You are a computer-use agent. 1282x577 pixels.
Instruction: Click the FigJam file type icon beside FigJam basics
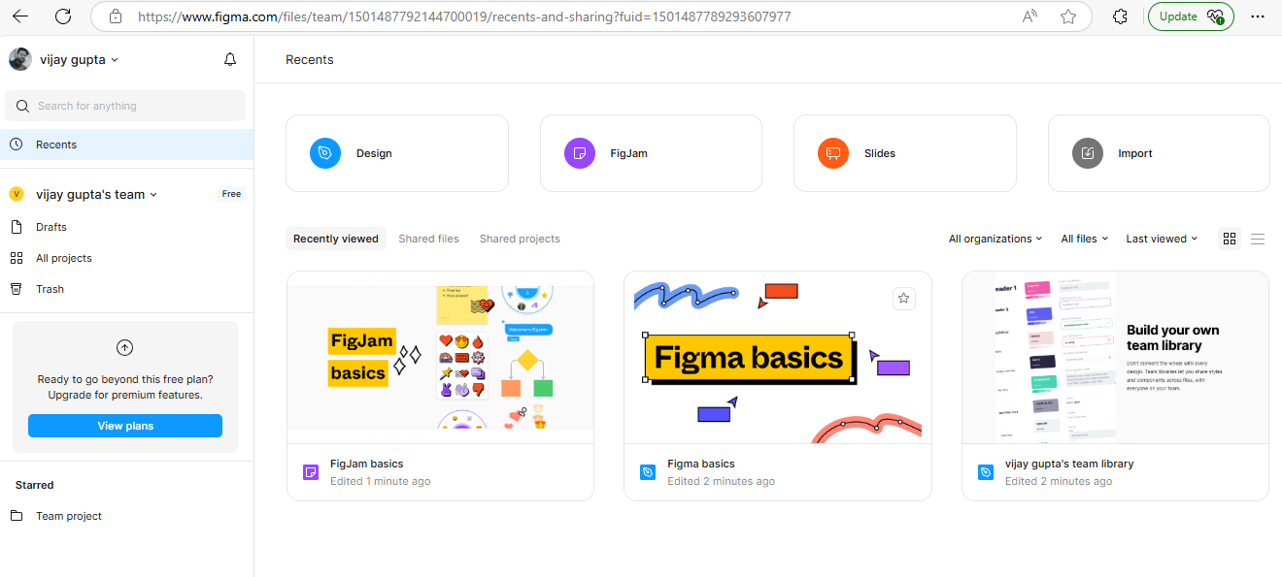click(311, 472)
